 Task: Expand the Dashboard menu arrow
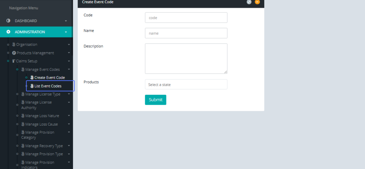pos(66,21)
